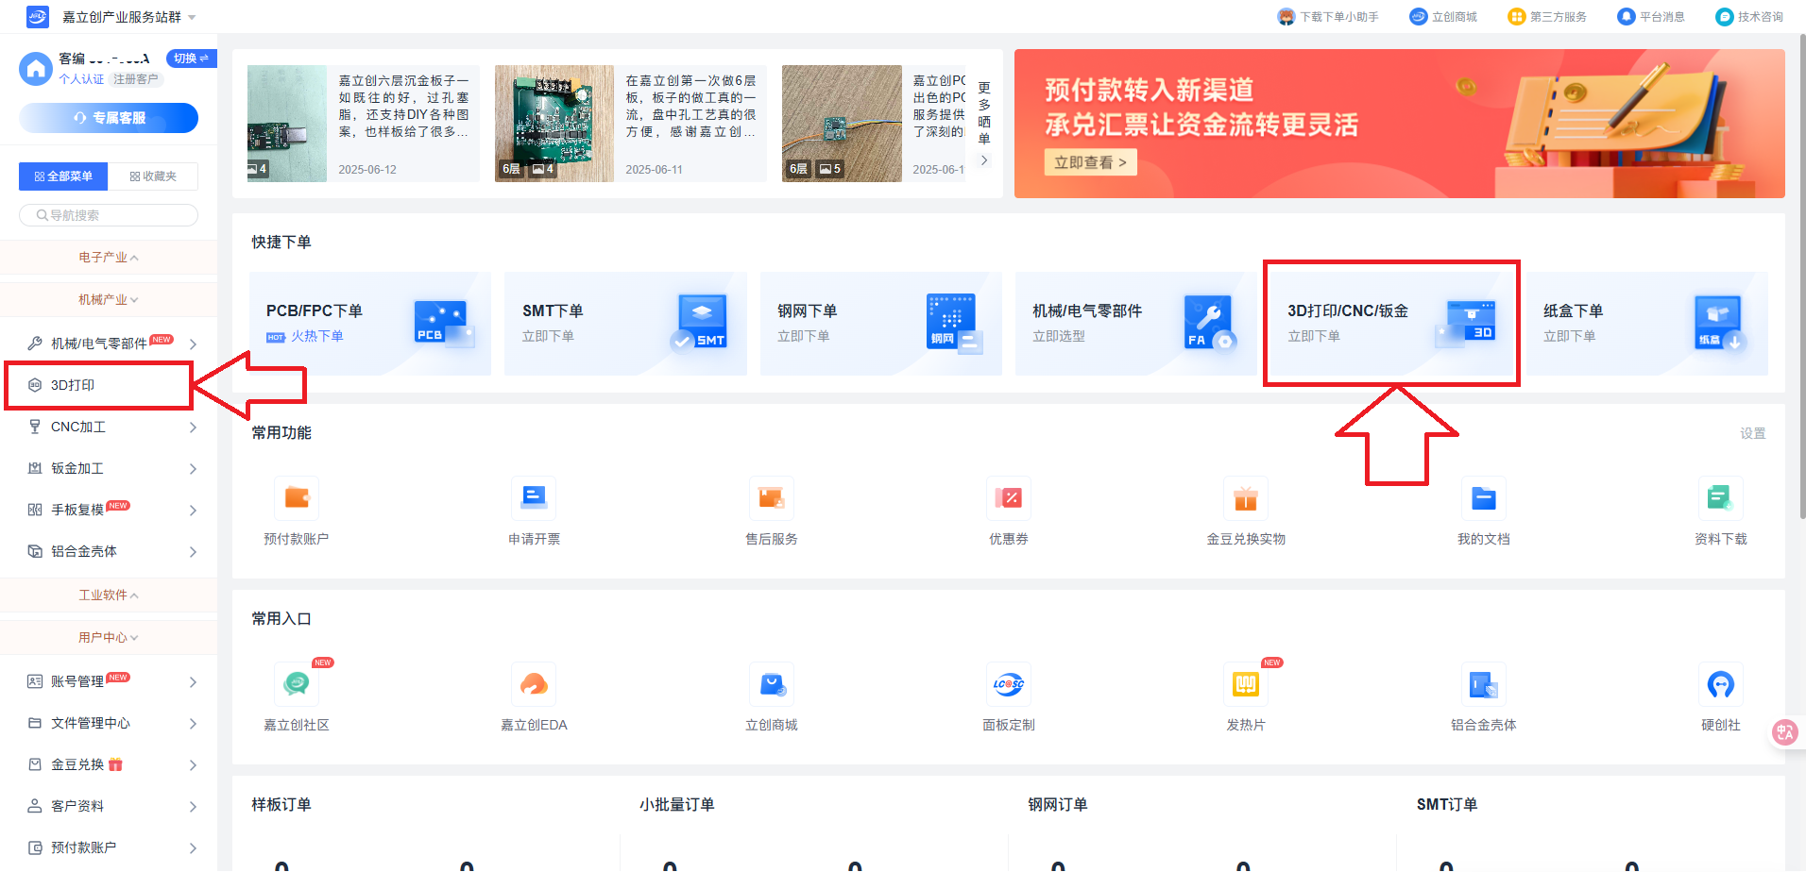Click the 火热下单 link under PCB/FPC下单
1806x872 pixels.
click(x=317, y=336)
